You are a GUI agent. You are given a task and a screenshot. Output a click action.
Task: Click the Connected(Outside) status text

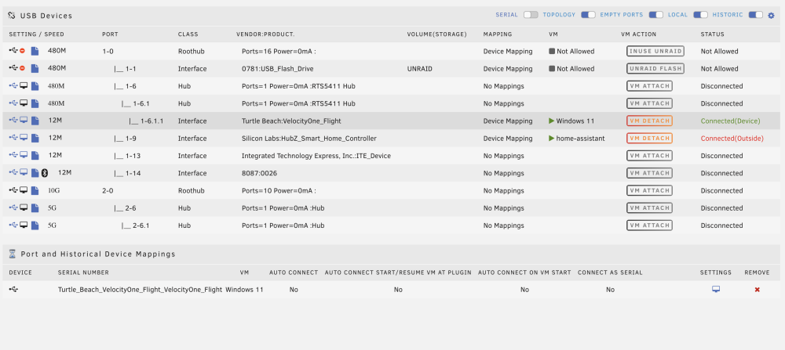tap(732, 139)
